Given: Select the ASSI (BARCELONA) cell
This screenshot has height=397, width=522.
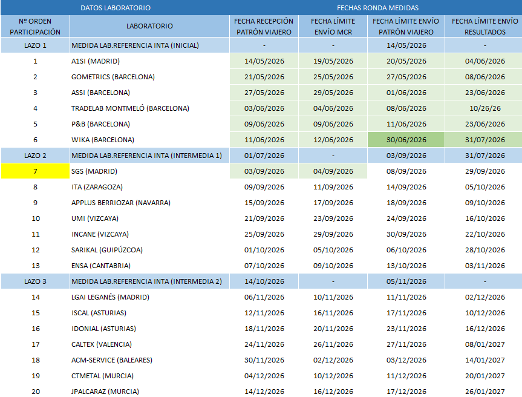Looking at the screenshot, I should coord(149,93).
